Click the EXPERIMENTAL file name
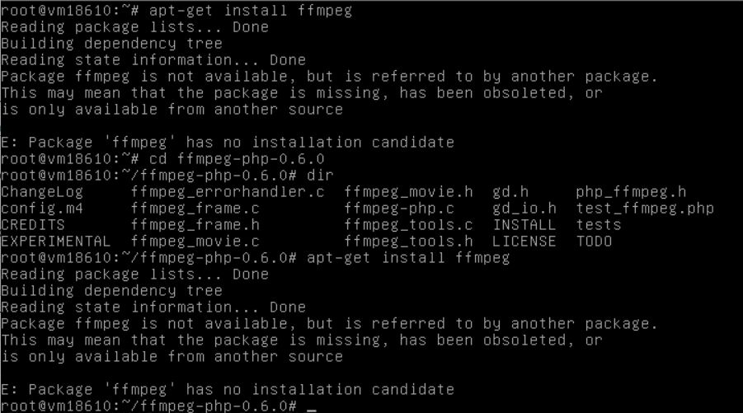 (55, 241)
